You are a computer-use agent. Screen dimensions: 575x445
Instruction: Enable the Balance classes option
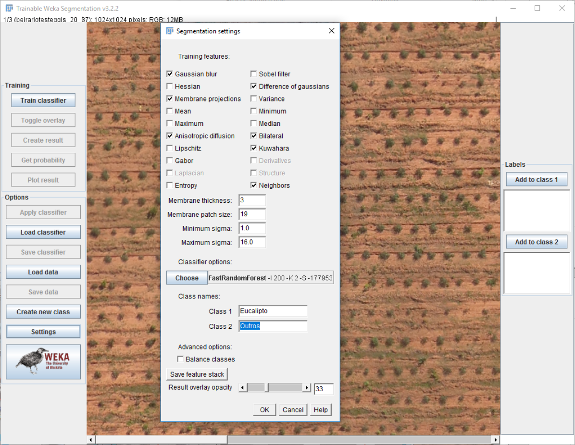click(180, 359)
